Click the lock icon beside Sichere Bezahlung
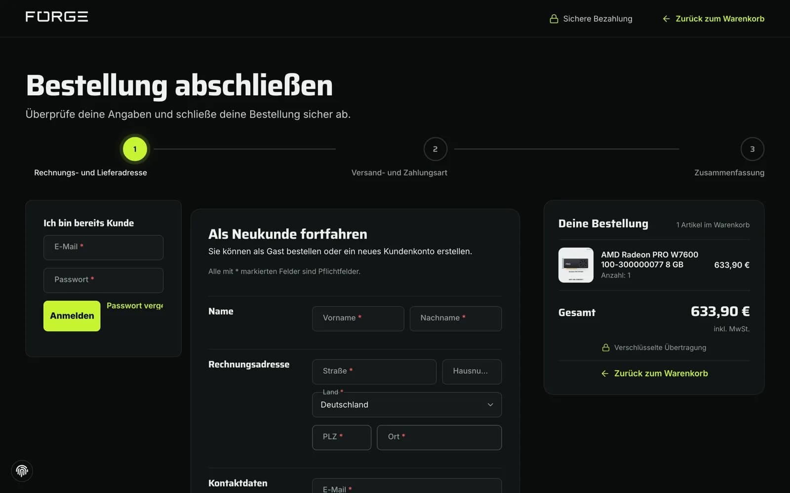Viewport: 790px width, 493px height. [x=554, y=19]
